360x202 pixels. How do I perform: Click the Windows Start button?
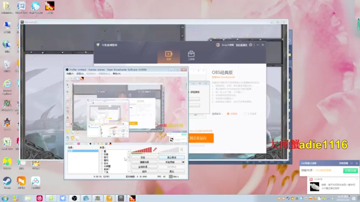(x=5, y=198)
